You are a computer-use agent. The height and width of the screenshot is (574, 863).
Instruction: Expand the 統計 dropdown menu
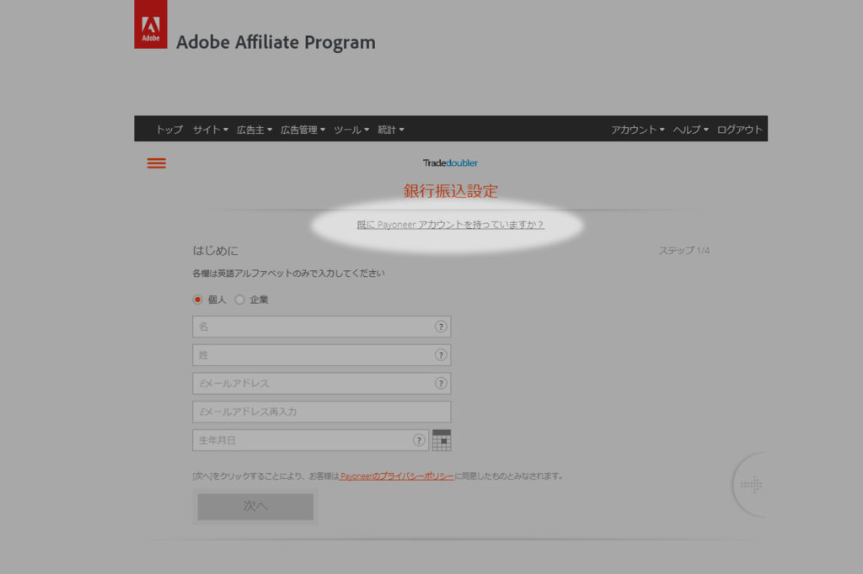391,130
